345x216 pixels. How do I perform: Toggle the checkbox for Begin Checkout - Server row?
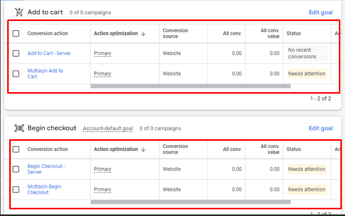coord(16,169)
